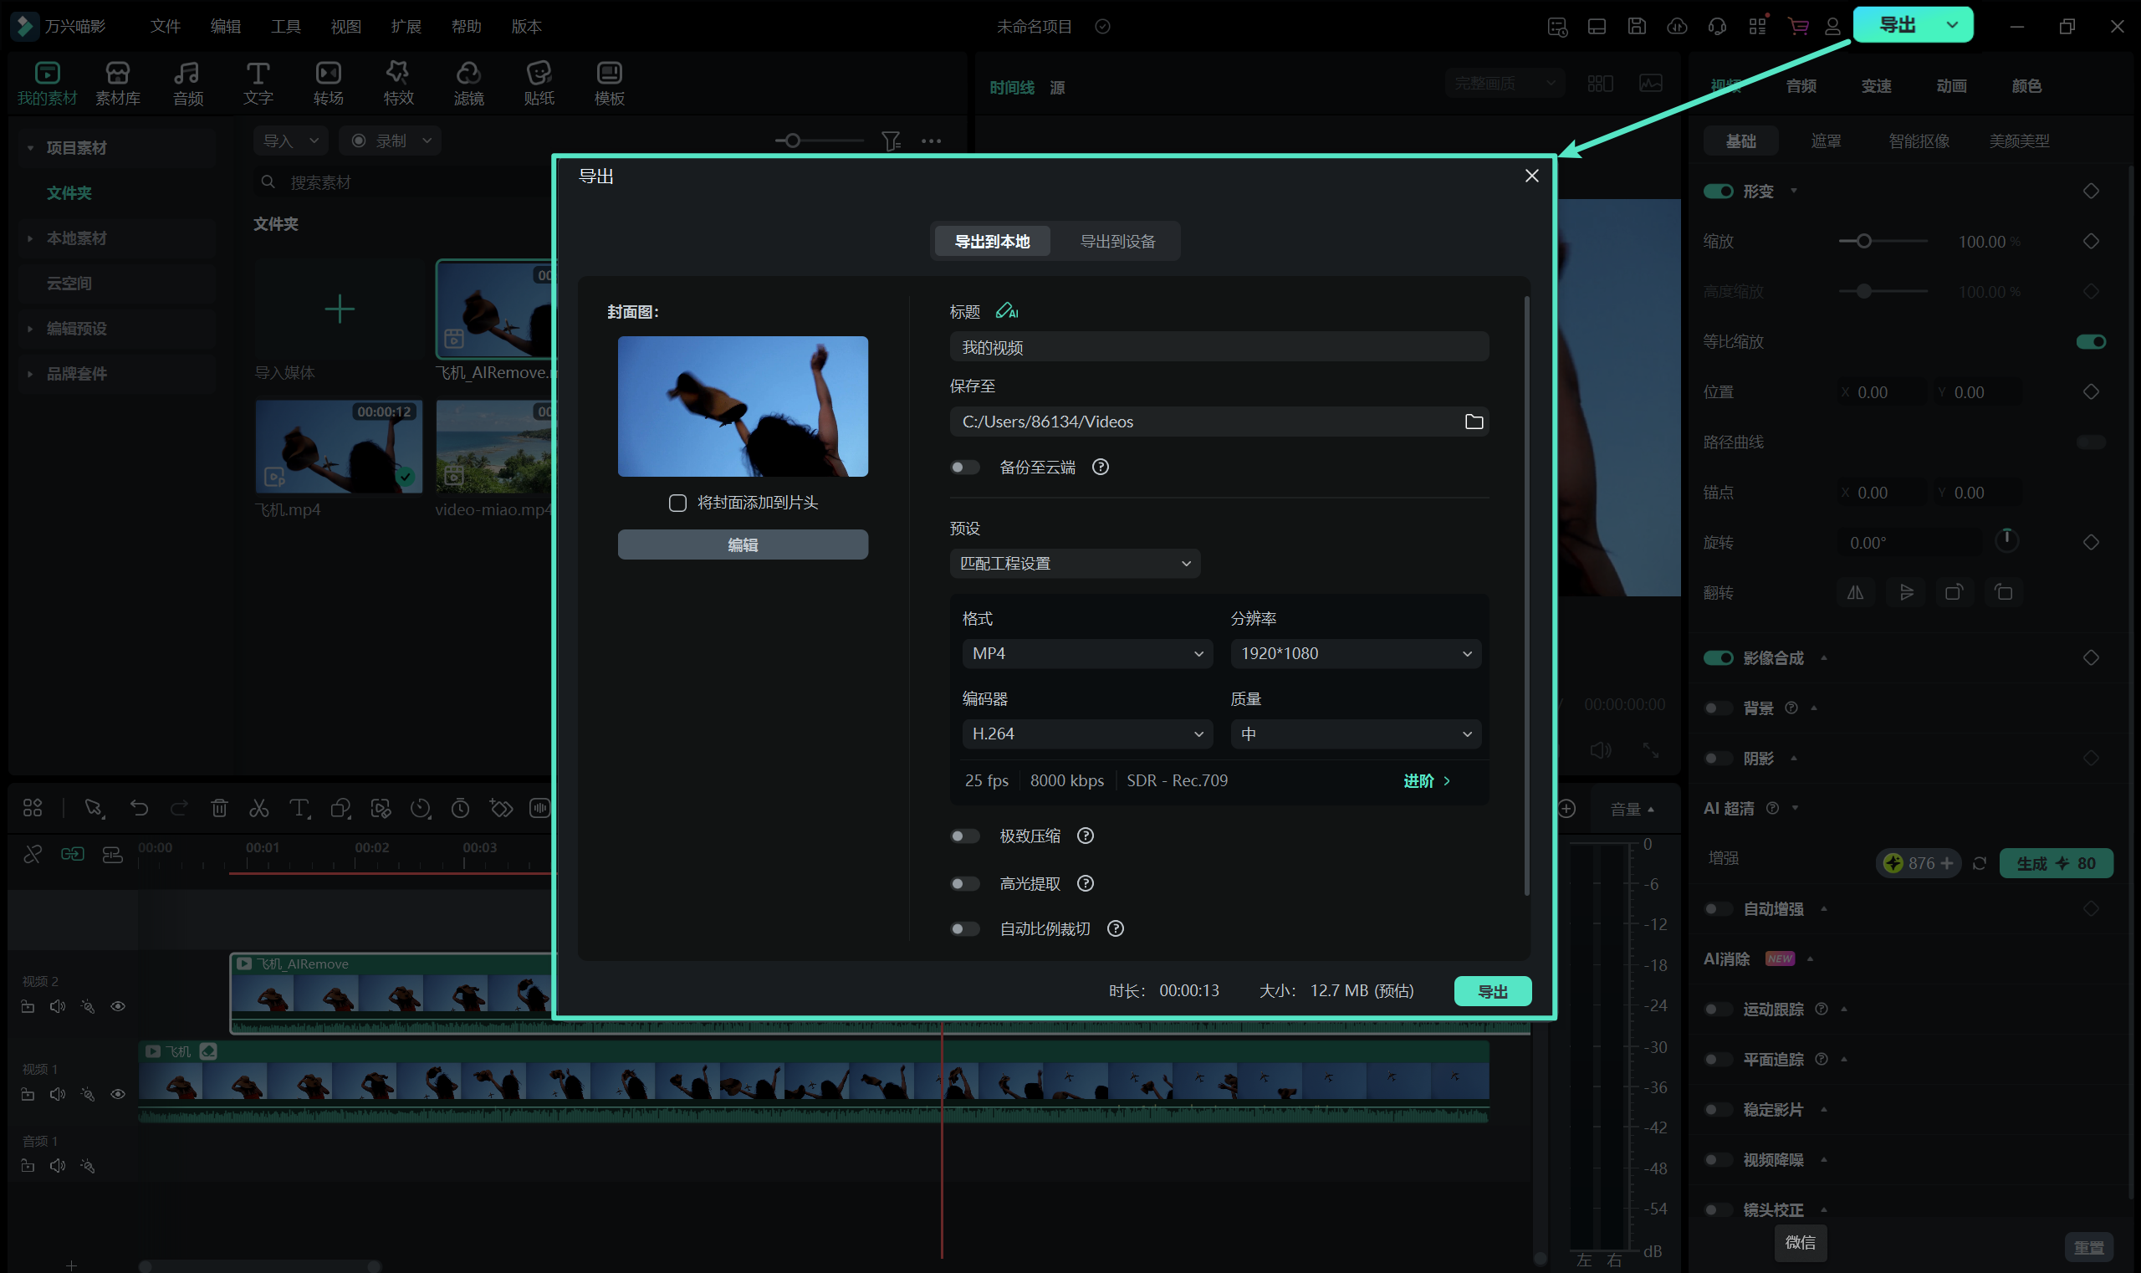
Task: Open the 贴纸 stickers panel
Action: point(539,83)
